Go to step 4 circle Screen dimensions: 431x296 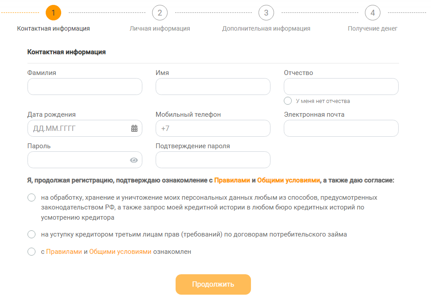pos(372,13)
